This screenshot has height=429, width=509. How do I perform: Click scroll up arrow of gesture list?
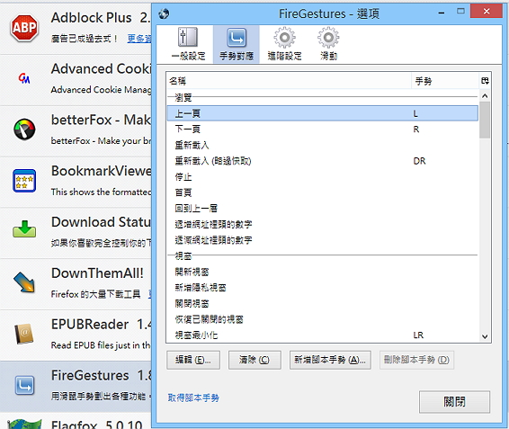click(485, 96)
